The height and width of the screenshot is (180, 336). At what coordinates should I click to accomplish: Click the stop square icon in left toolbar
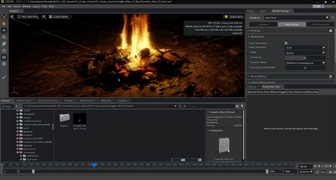tap(4, 64)
